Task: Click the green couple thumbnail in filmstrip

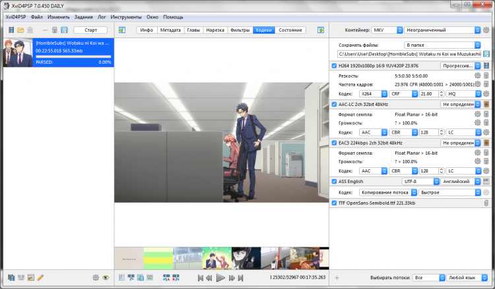Action: point(217,258)
